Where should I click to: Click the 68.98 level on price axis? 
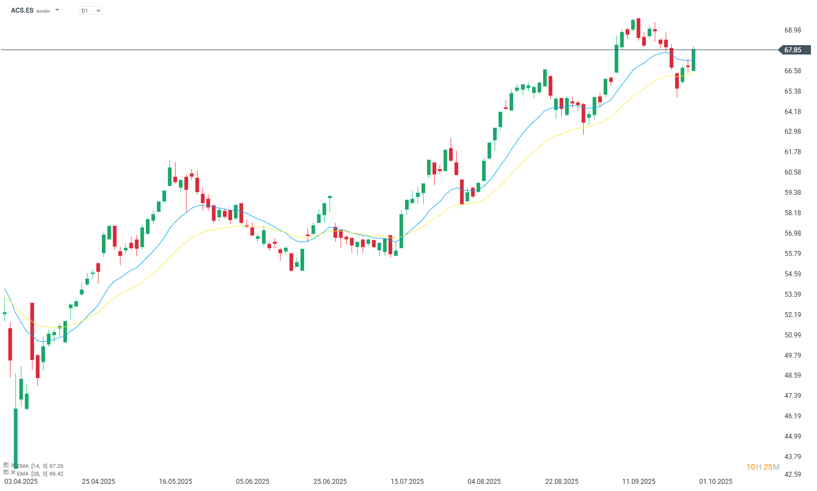[792, 30]
